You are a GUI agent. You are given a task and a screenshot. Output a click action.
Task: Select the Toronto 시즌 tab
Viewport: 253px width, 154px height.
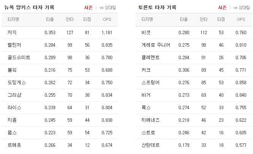(222, 8)
